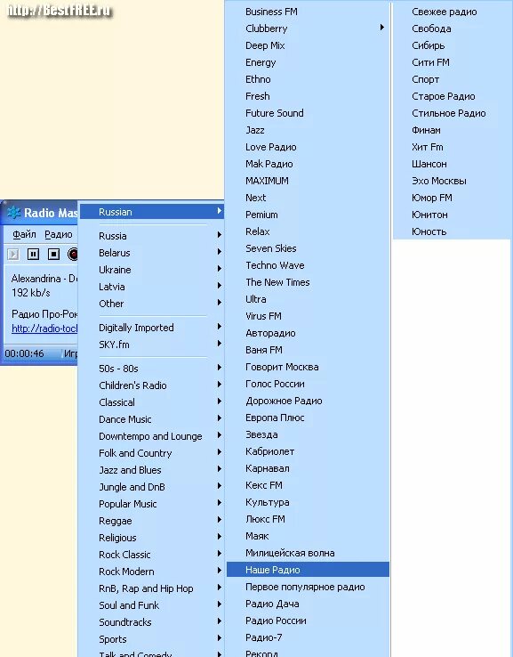Choose Старое Радио station

coord(453,96)
